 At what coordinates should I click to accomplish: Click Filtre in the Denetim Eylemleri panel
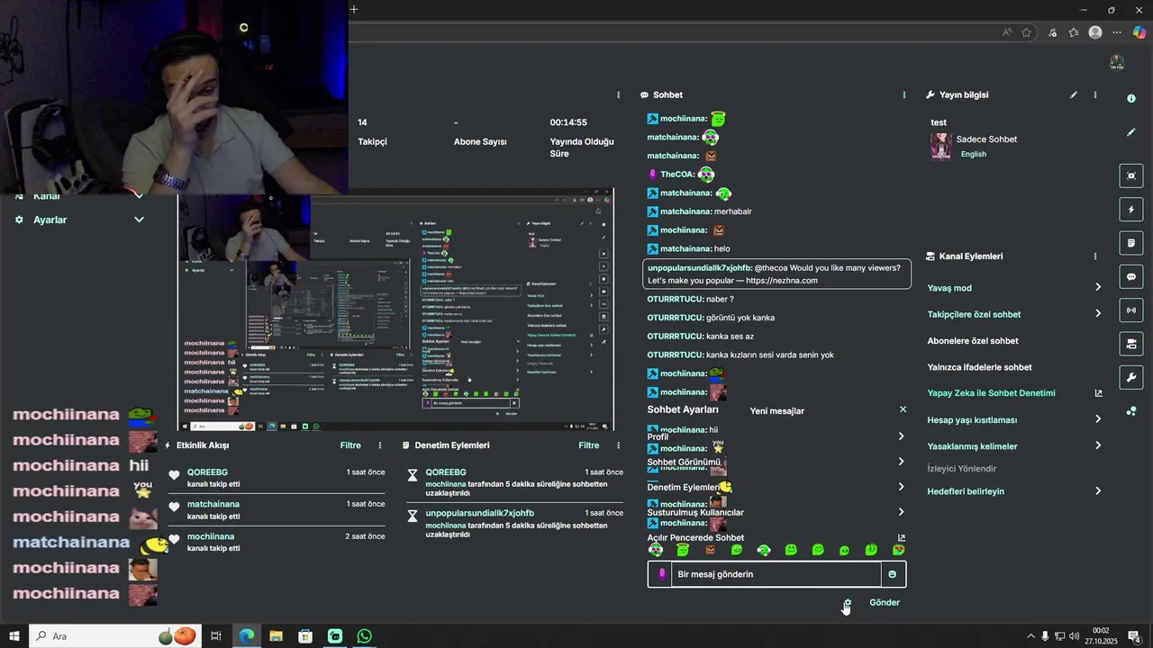tap(589, 445)
